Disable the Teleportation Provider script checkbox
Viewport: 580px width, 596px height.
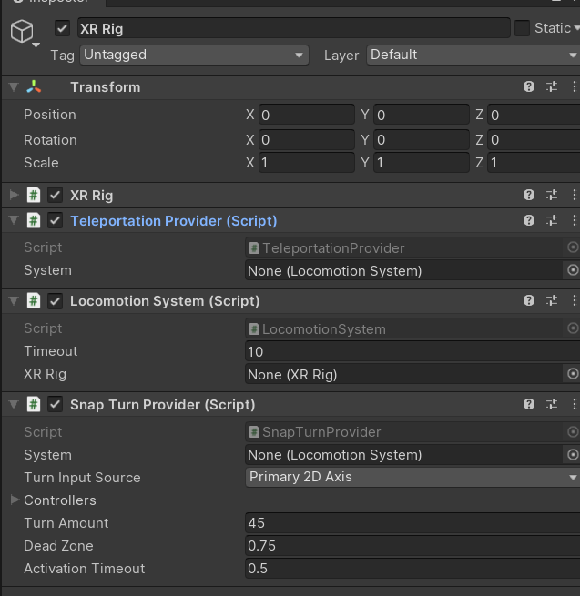point(56,220)
